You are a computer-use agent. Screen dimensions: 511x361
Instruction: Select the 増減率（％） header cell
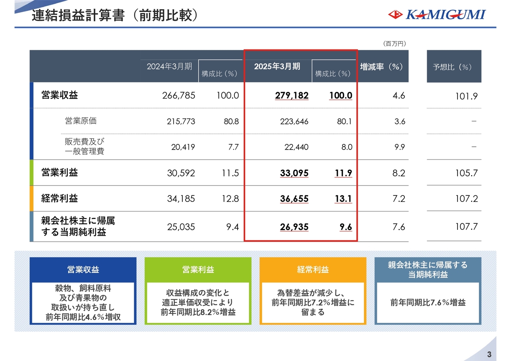[382, 67]
